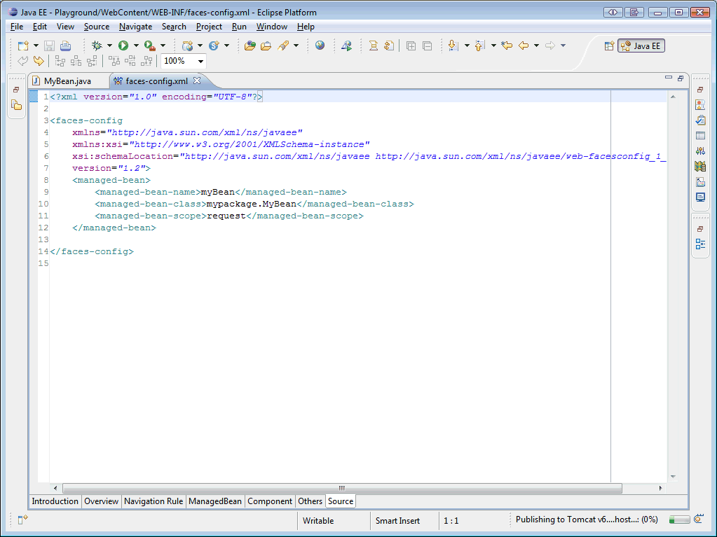Switch to the MyBean.java editor tab
This screenshot has height=537, width=717.
(x=68, y=81)
